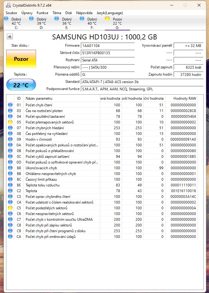Click the blue status icon for ID 01
Viewport: 209px width, 293px height.
[x=10, y=105]
